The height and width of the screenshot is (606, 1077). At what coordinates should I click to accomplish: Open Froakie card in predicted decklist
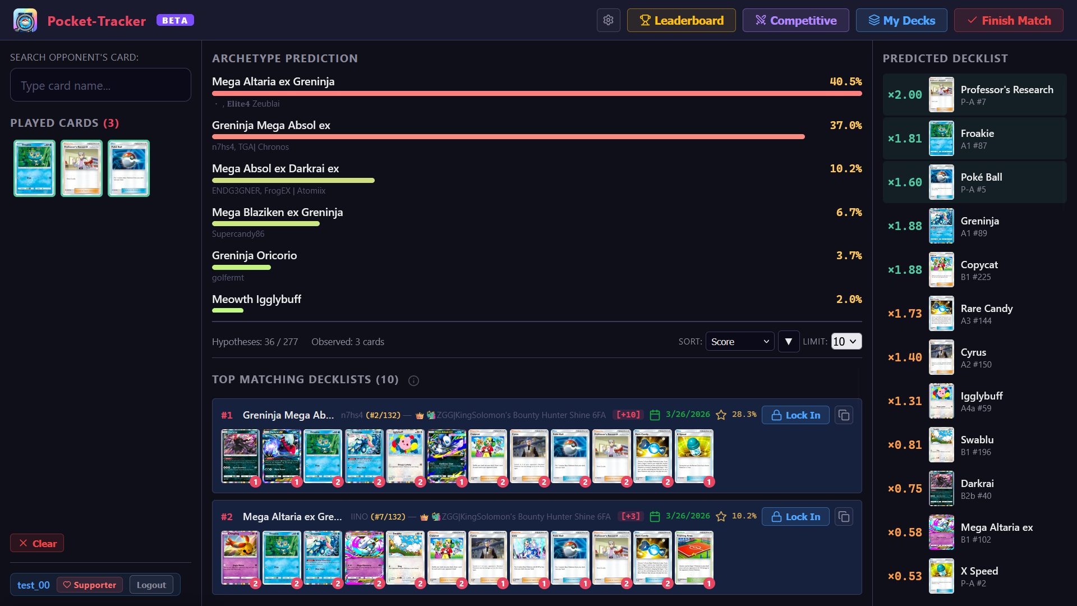[x=975, y=139]
